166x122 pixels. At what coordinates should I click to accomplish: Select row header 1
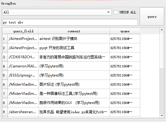(x=5, y=39)
